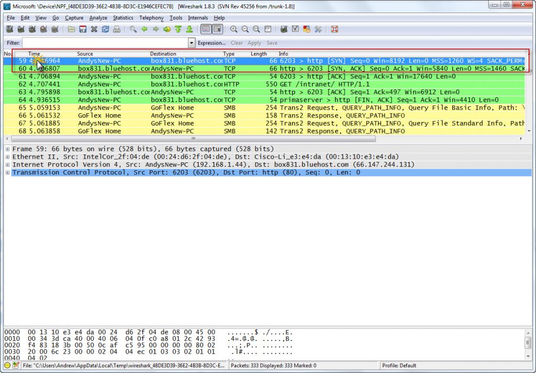Click the Find packet magnifier icon
Screen dimensions: 536x373
pos(133,29)
